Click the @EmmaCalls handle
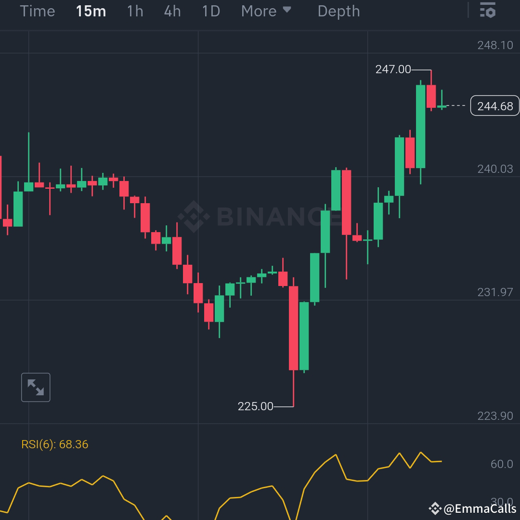The width and height of the screenshot is (520, 520). click(x=479, y=508)
